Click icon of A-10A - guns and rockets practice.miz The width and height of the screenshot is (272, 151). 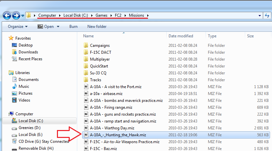coord(86,114)
